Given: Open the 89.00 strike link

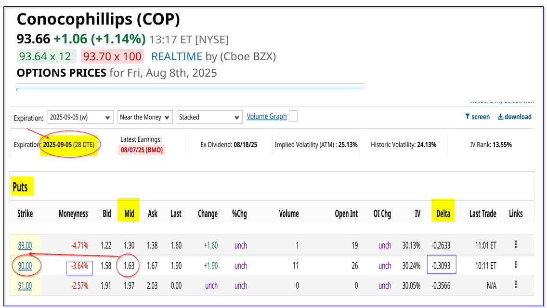Looking at the screenshot, I should 25,245.
